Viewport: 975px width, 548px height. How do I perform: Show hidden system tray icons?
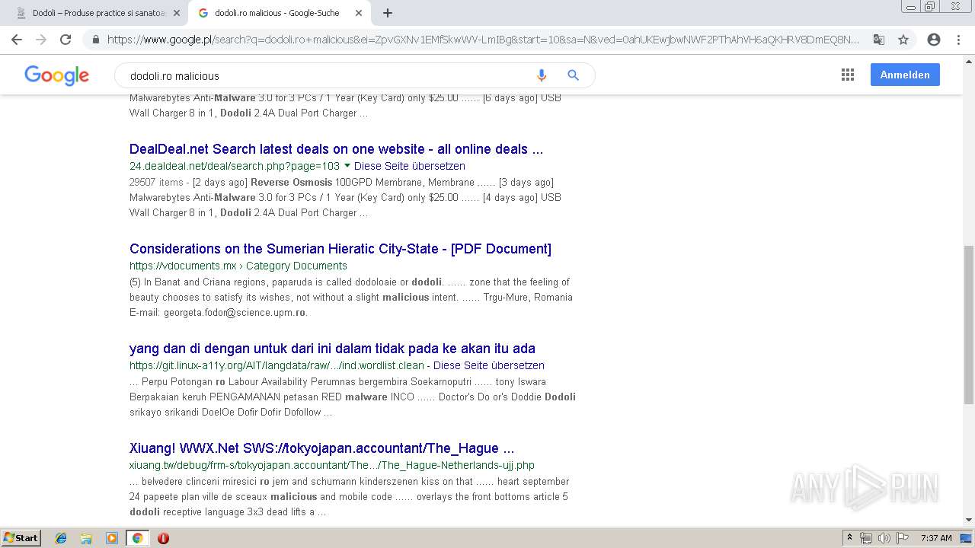[x=849, y=538]
